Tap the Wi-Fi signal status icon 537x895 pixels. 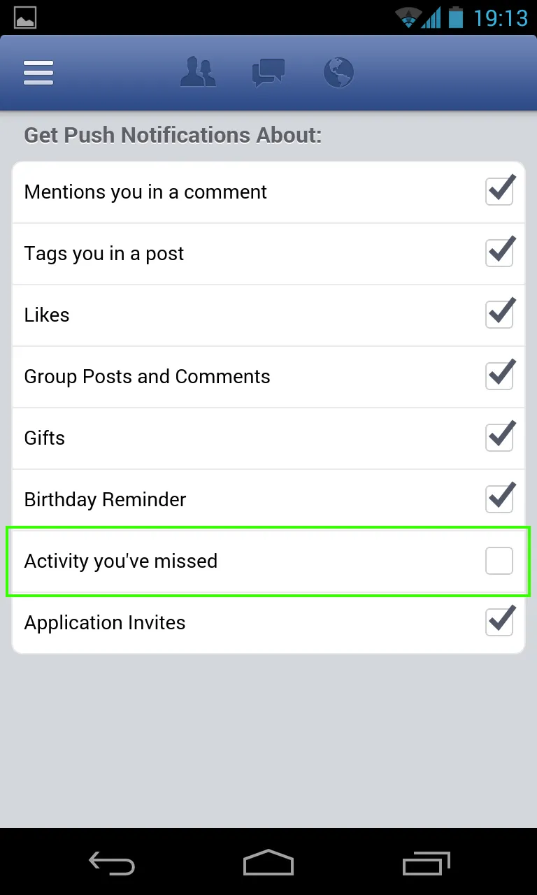407,17
